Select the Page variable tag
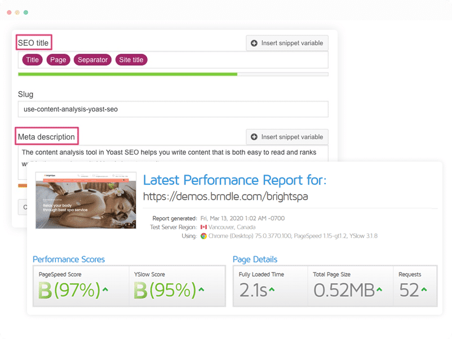Image resolution: width=452 pixels, height=339 pixels. [x=58, y=60]
